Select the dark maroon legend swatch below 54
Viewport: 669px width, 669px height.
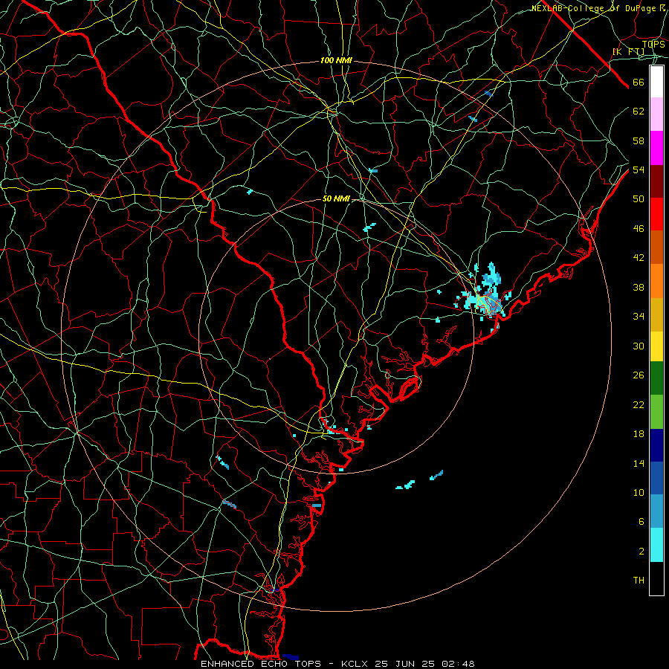(656, 181)
